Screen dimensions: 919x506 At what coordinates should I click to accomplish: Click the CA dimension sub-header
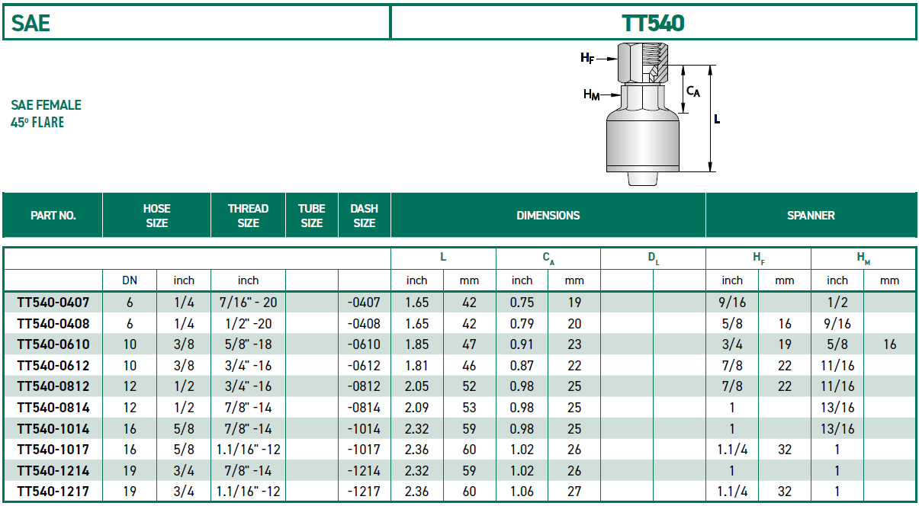tap(548, 258)
